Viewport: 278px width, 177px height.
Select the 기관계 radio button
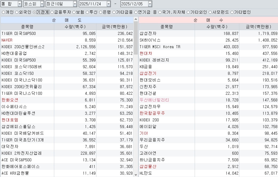click(34, 12)
